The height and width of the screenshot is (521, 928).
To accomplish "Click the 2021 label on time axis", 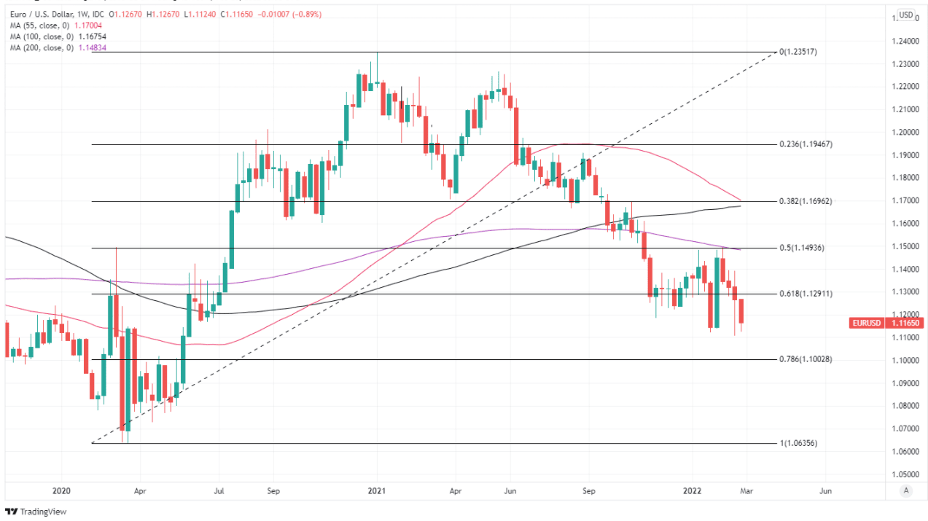I will 377,491.
